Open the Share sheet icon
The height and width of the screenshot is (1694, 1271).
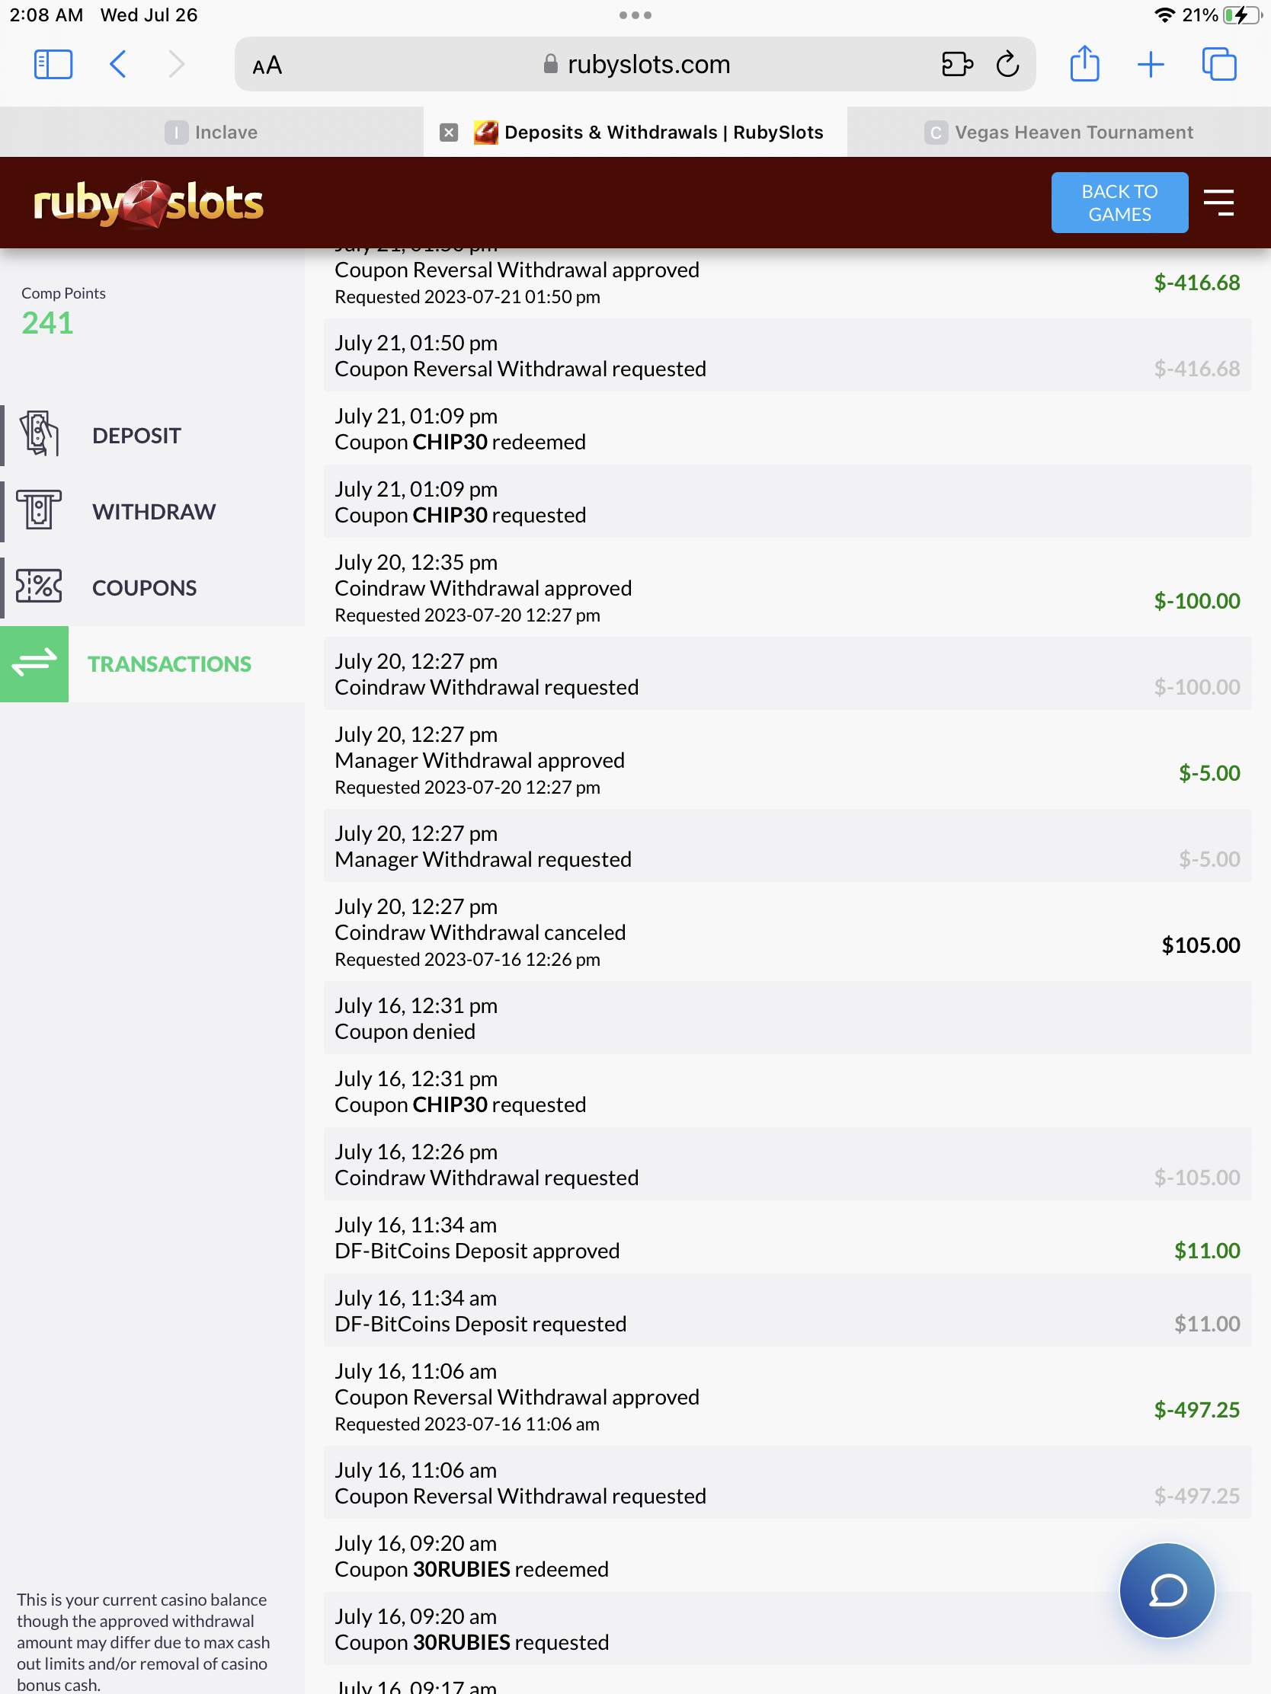point(1084,63)
